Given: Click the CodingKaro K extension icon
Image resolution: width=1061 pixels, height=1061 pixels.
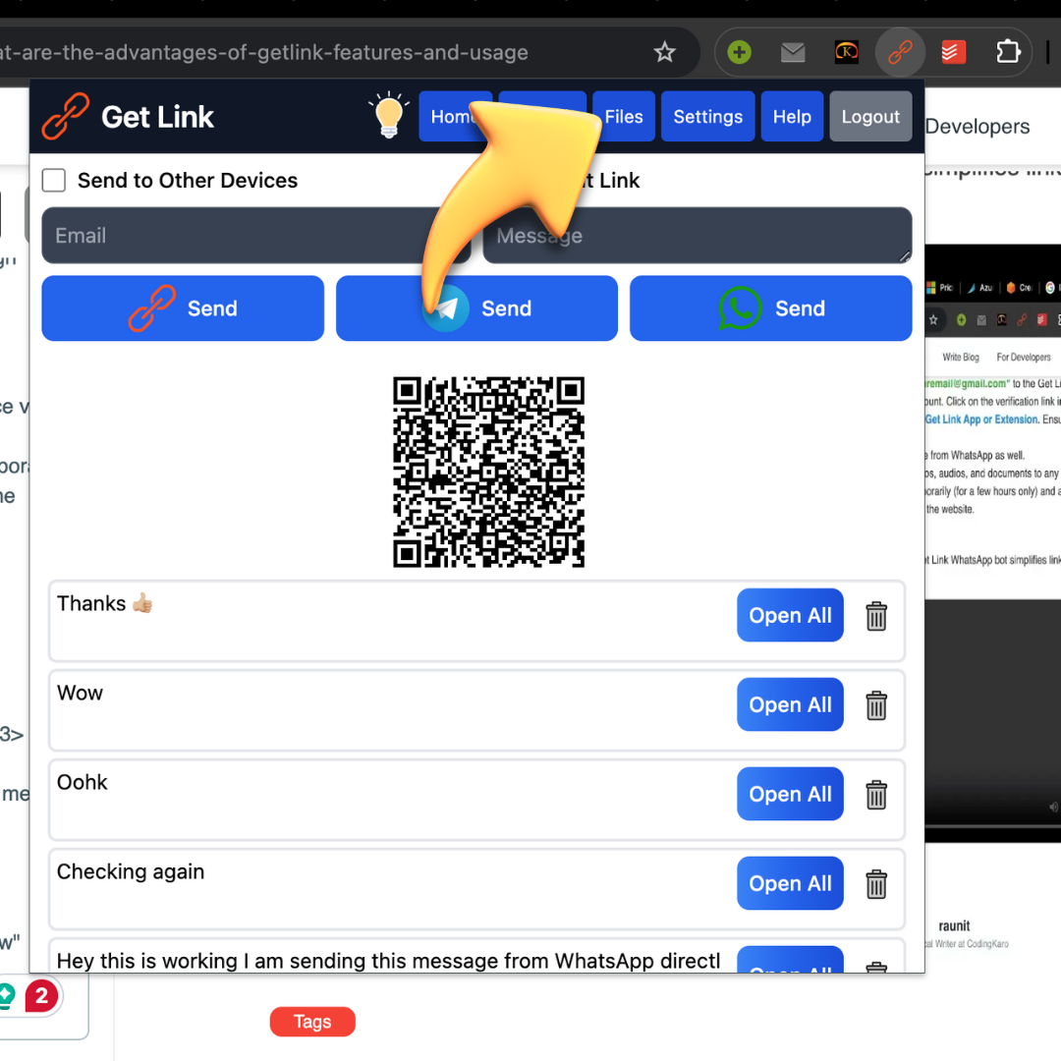Looking at the screenshot, I should tap(847, 52).
